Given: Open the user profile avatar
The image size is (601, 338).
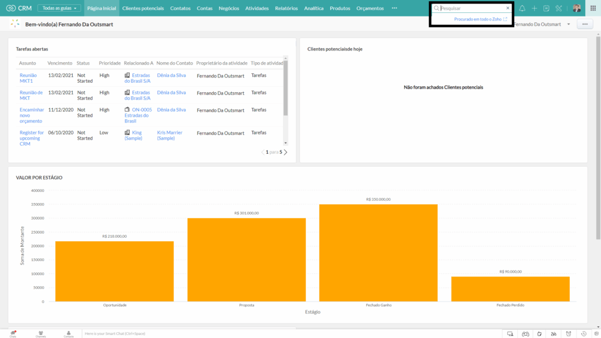Looking at the screenshot, I should 576,8.
